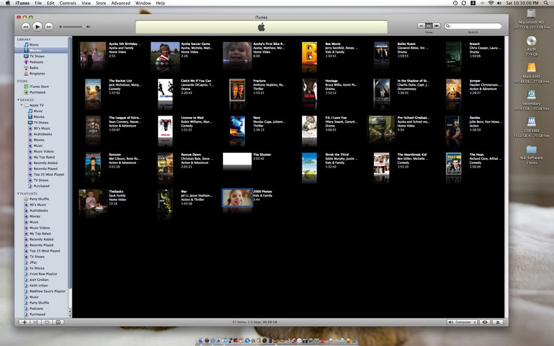Open Party Shuffle at top of Playlists
Image resolution: width=554 pixels, height=346 pixels.
click(39, 199)
